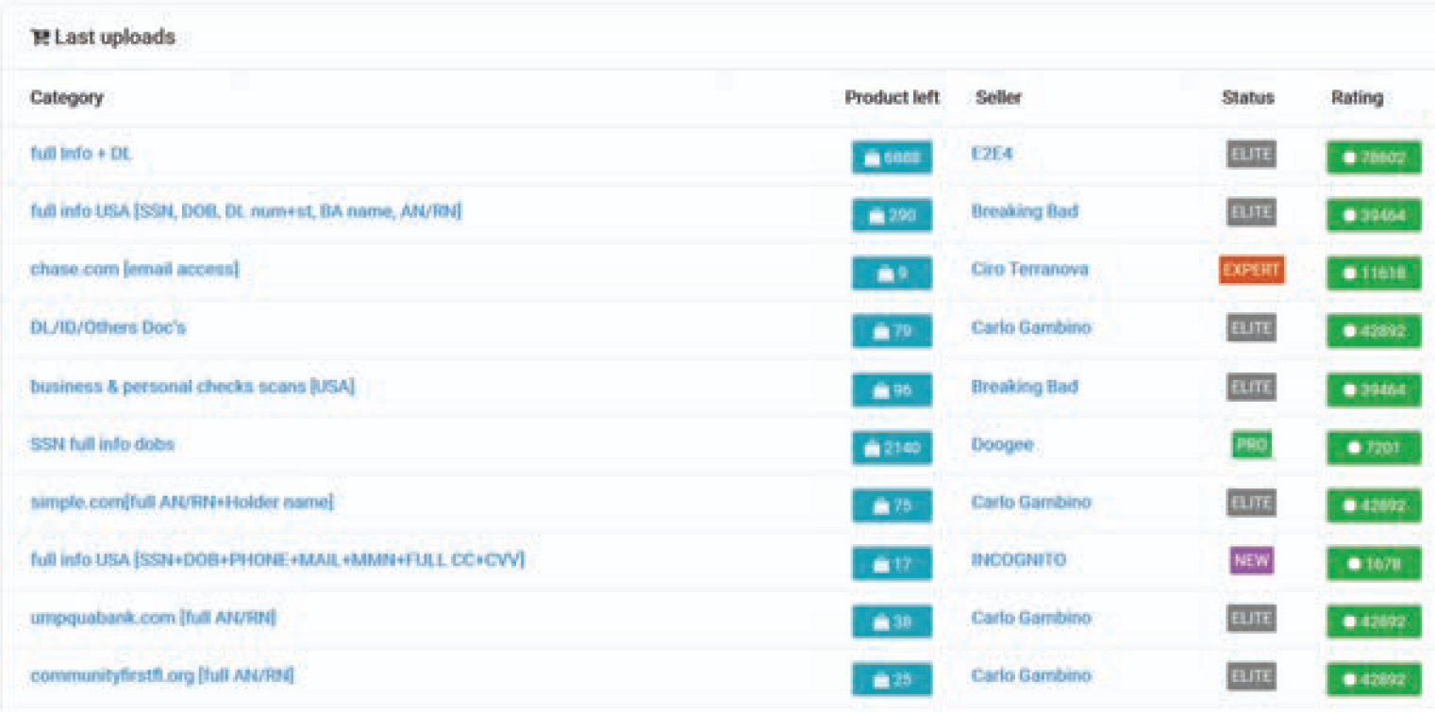Click the product count badge showing 38
1435x712 pixels.
click(x=892, y=621)
